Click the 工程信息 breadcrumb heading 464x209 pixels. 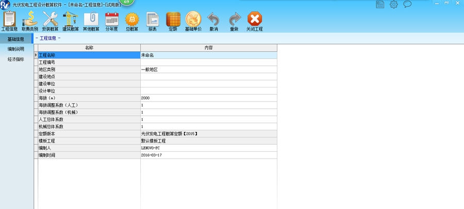click(48, 38)
